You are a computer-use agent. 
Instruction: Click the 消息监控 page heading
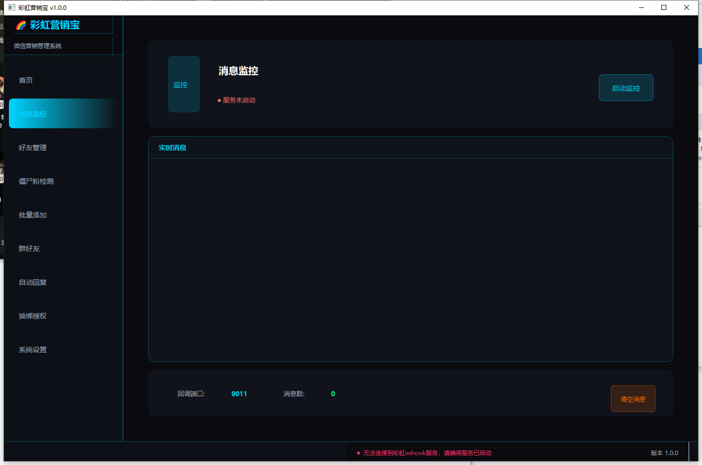pos(238,71)
